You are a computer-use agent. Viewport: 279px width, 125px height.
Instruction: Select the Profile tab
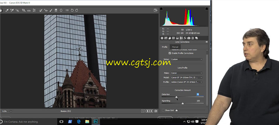165,47
